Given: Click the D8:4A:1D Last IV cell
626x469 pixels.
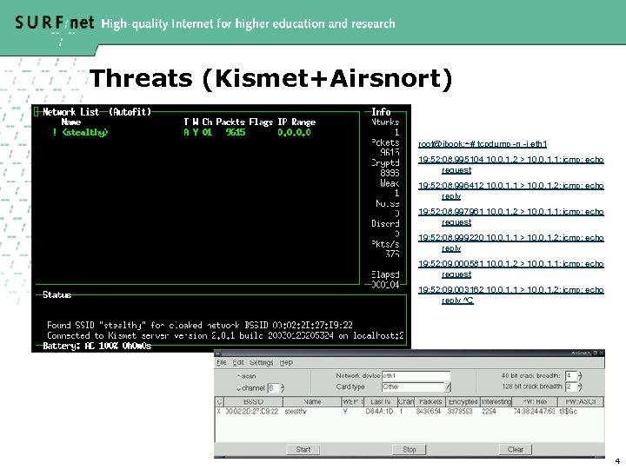Looking at the screenshot, I should [x=379, y=411].
